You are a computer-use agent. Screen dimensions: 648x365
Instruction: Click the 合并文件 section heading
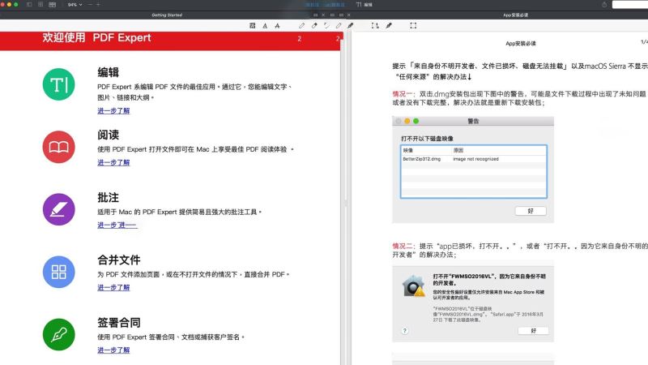pyautogui.click(x=119, y=260)
